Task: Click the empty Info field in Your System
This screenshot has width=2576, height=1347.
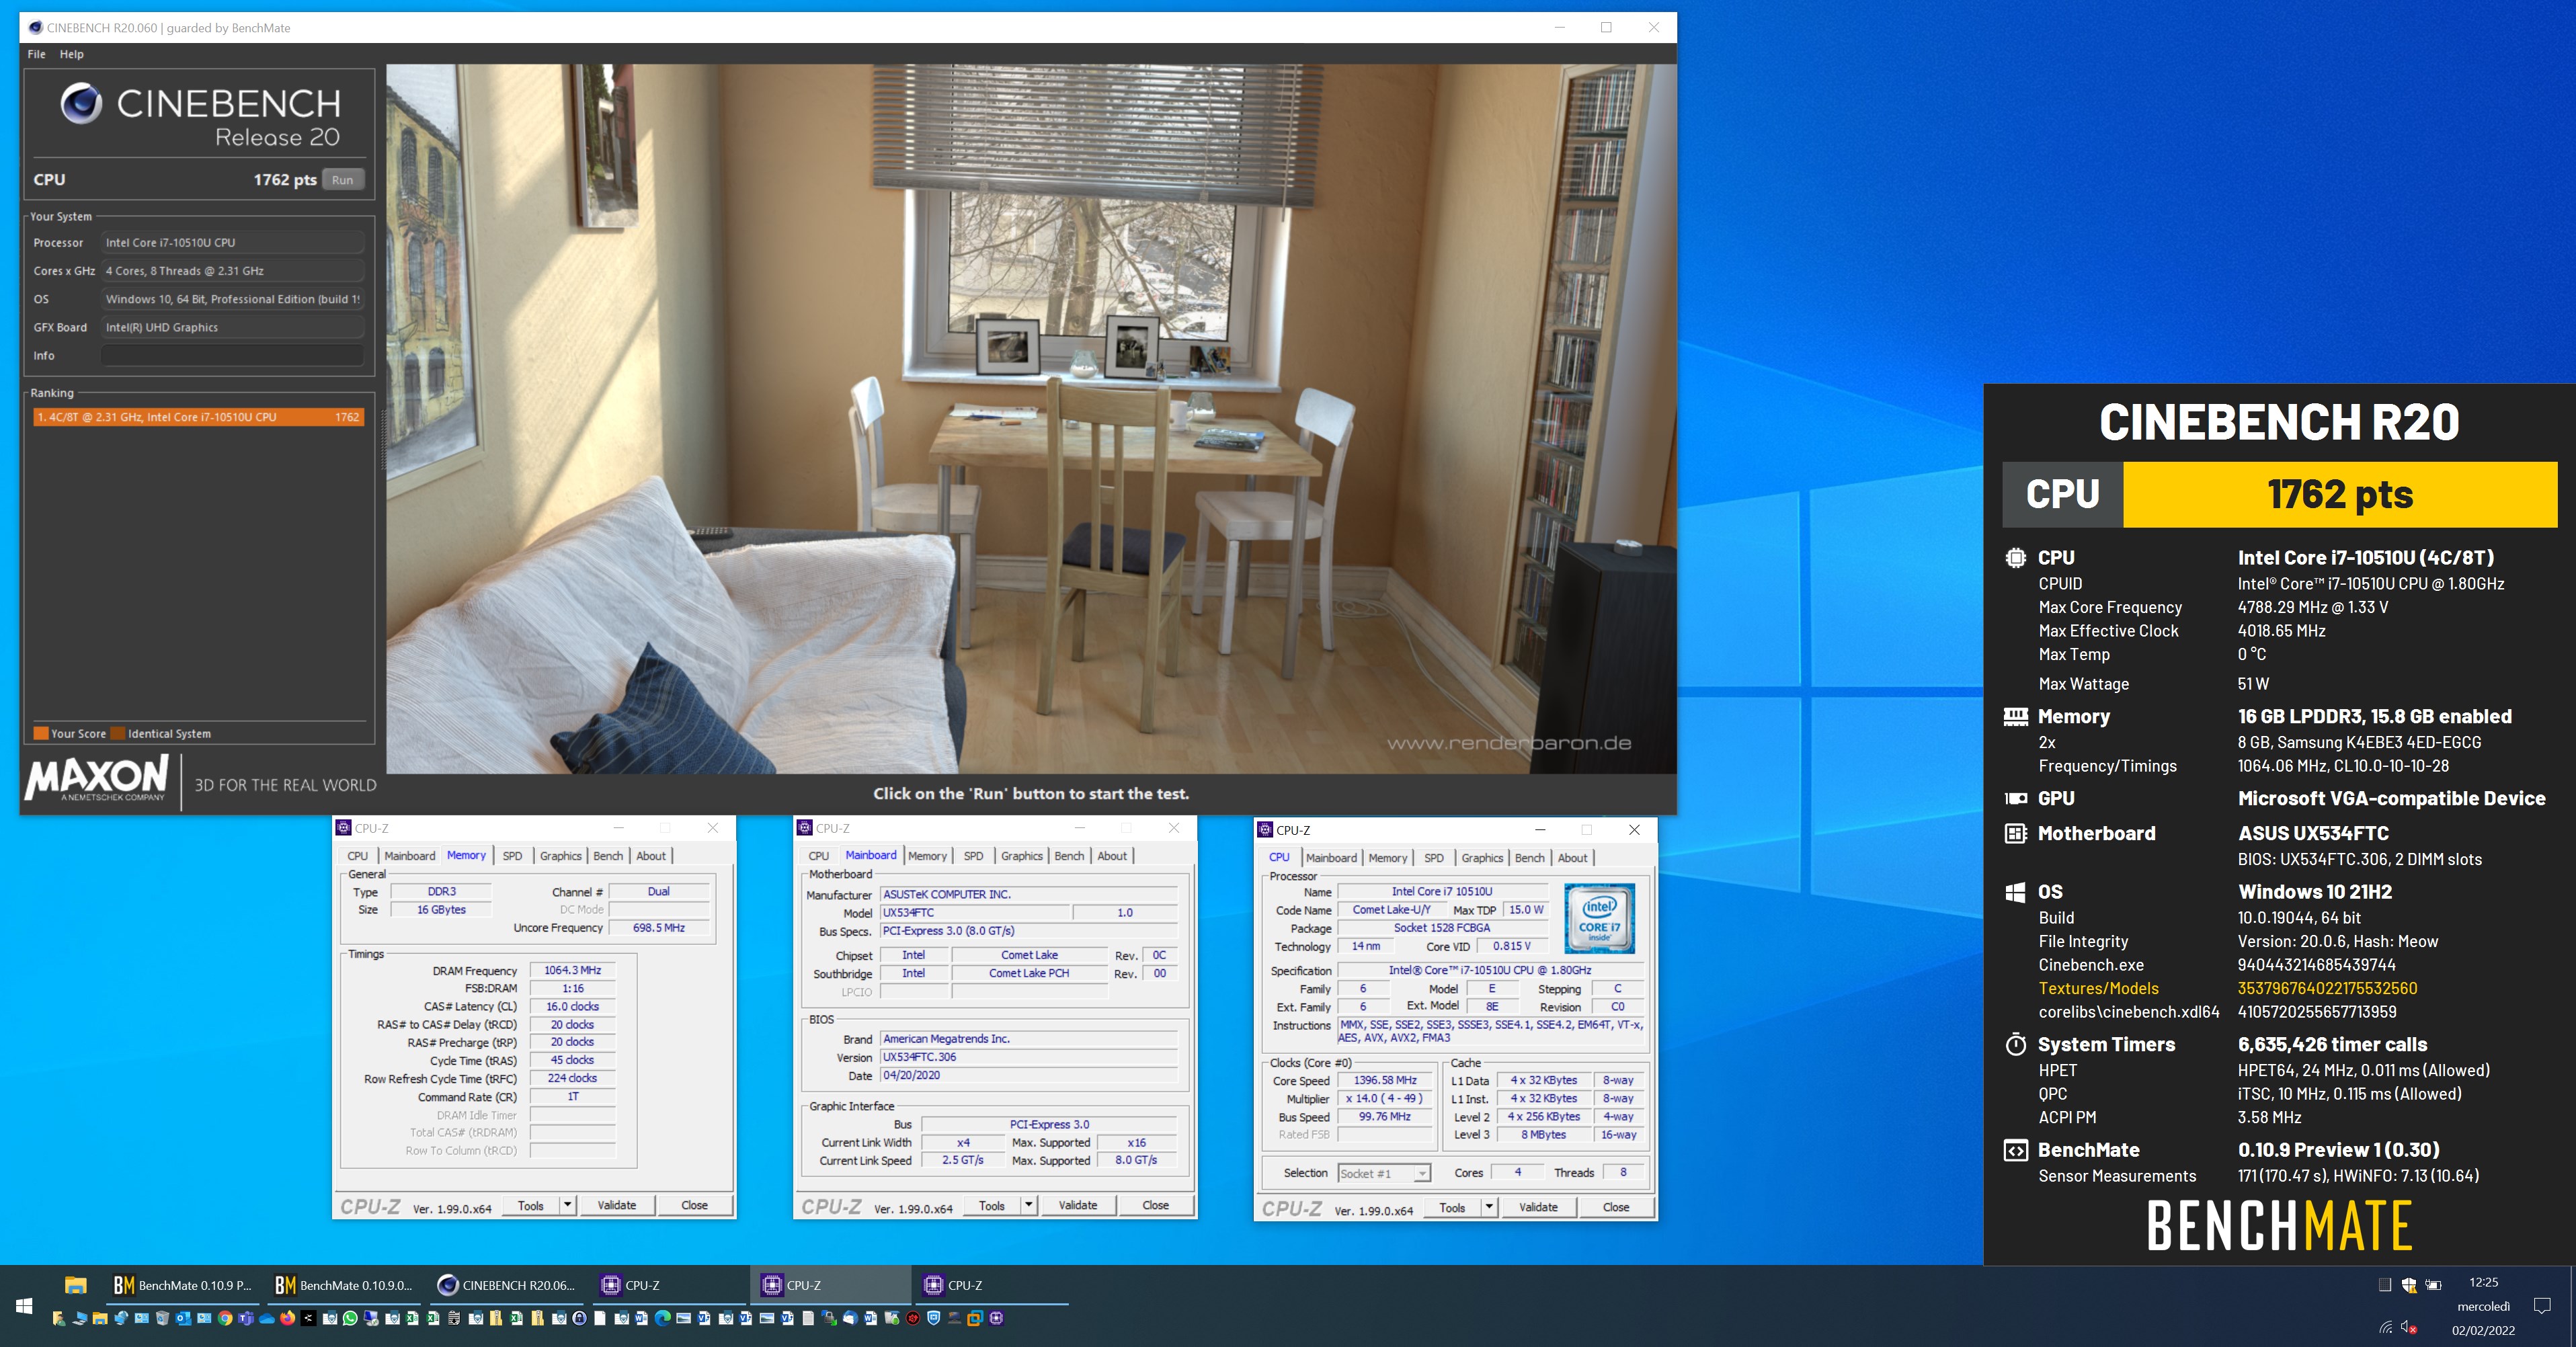Action: coord(232,355)
